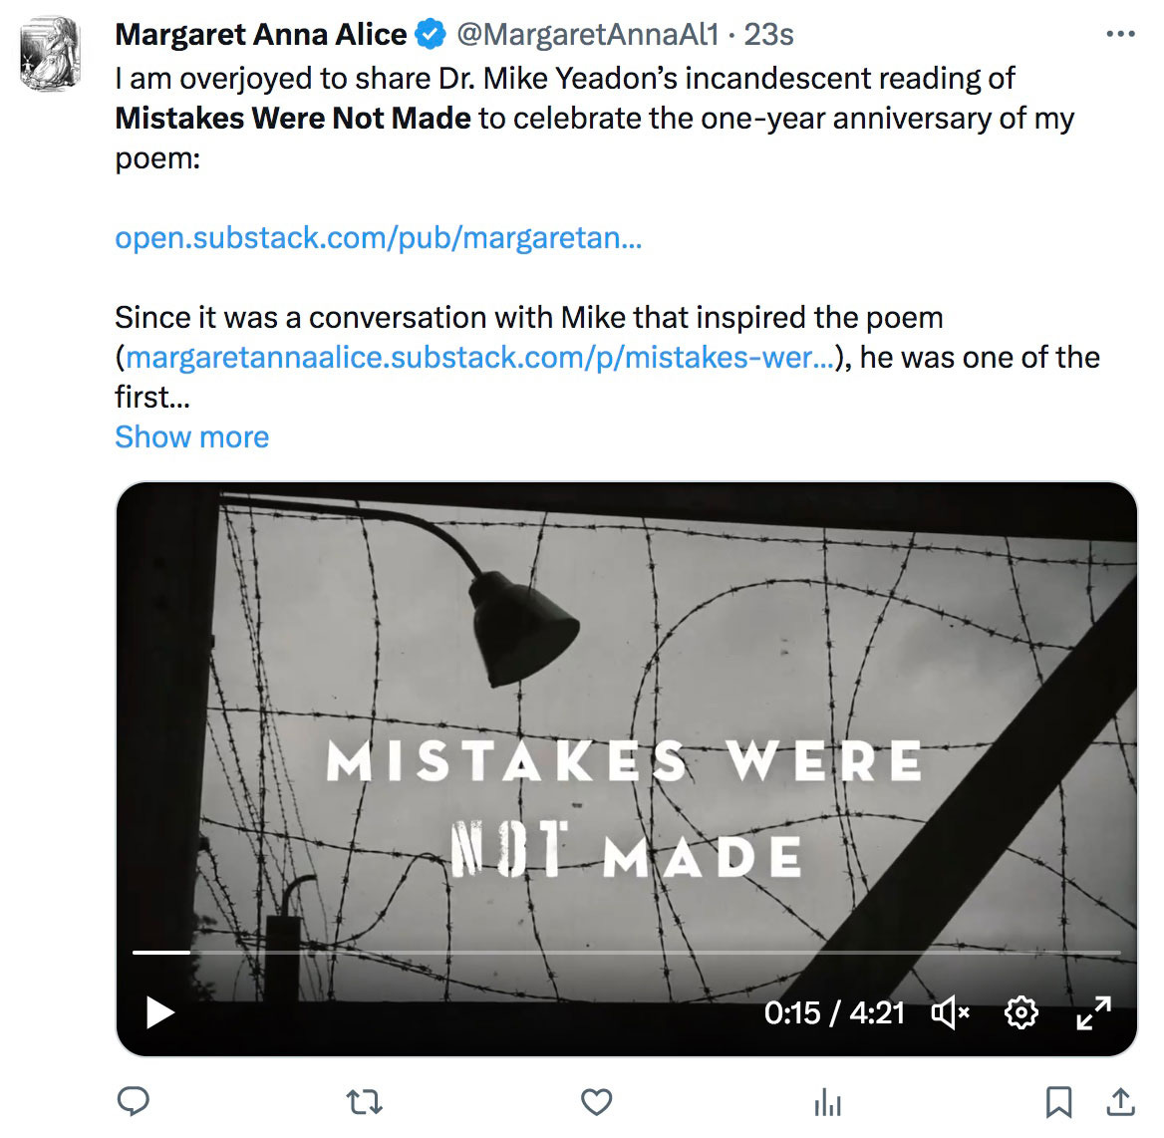
Task: Retweet the post
Action: (364, 1101)
